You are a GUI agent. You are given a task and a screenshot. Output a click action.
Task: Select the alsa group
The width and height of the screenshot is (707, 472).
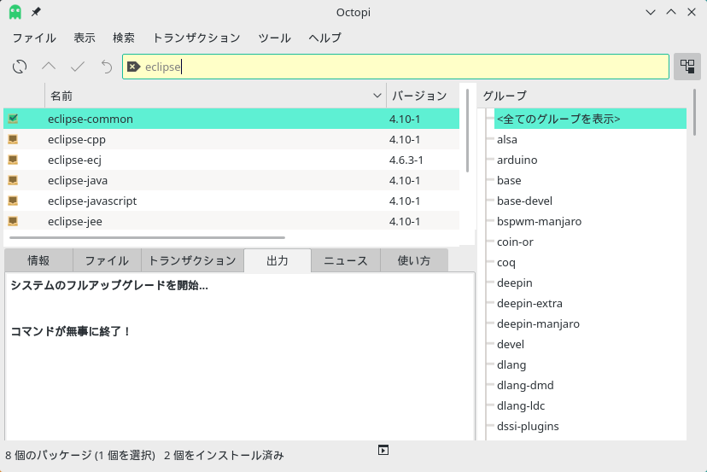tap(507, 139)
